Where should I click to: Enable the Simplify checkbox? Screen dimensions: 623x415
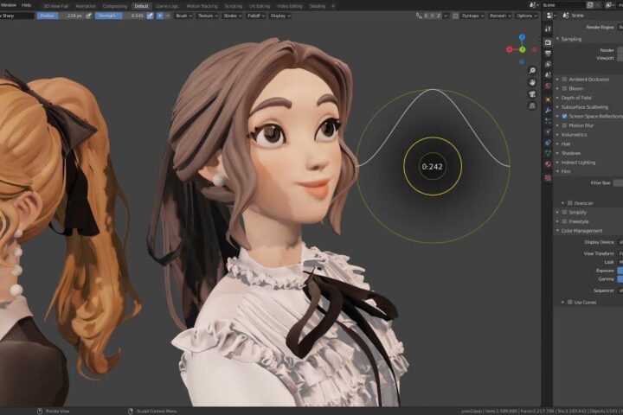point(564,213)
